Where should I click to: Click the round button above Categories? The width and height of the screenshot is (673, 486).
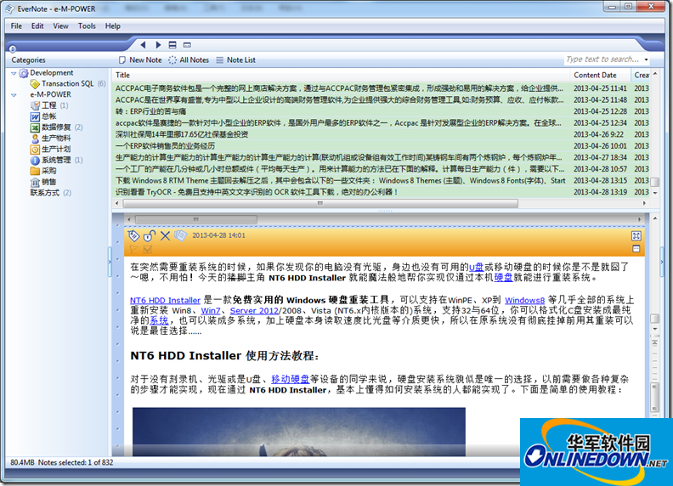tap(13, 48)
